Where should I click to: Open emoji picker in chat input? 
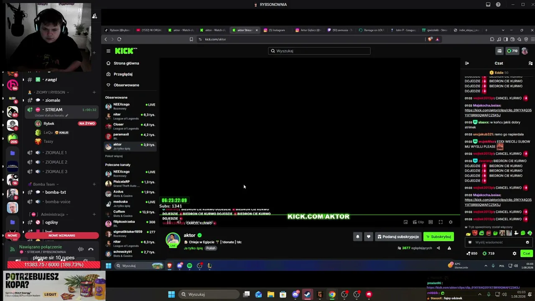(x=527, y=242)
